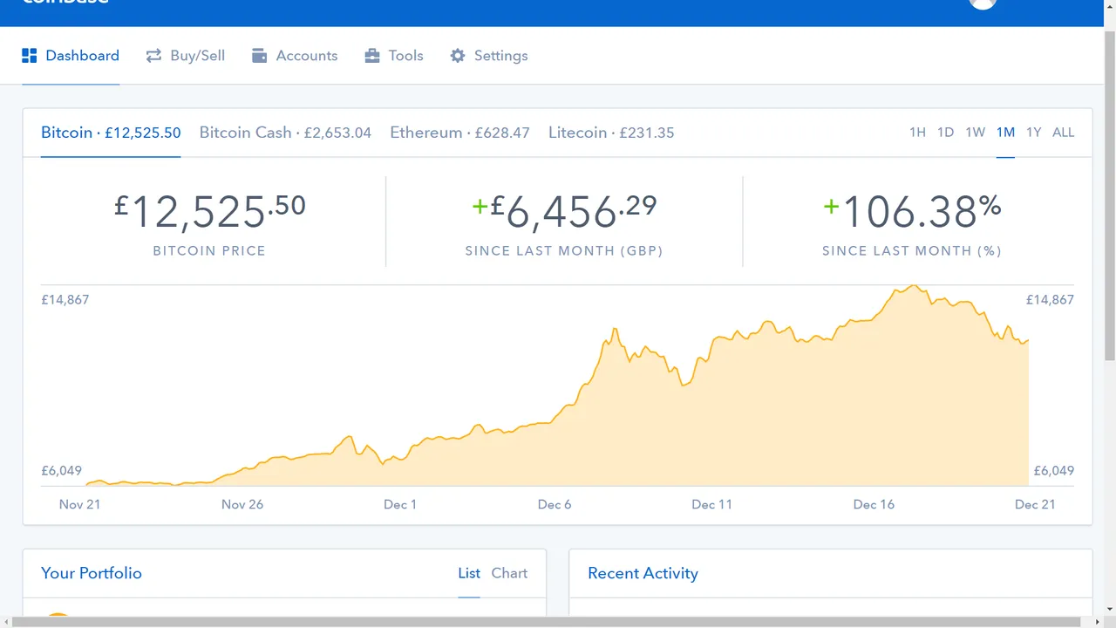Screen dimensions: 1116x628
Task: Click the £12,525.50 Bitcoin price value
Action: 210,211
